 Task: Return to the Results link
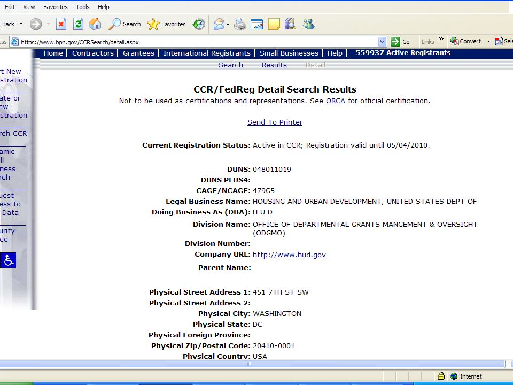coord(274,65)
